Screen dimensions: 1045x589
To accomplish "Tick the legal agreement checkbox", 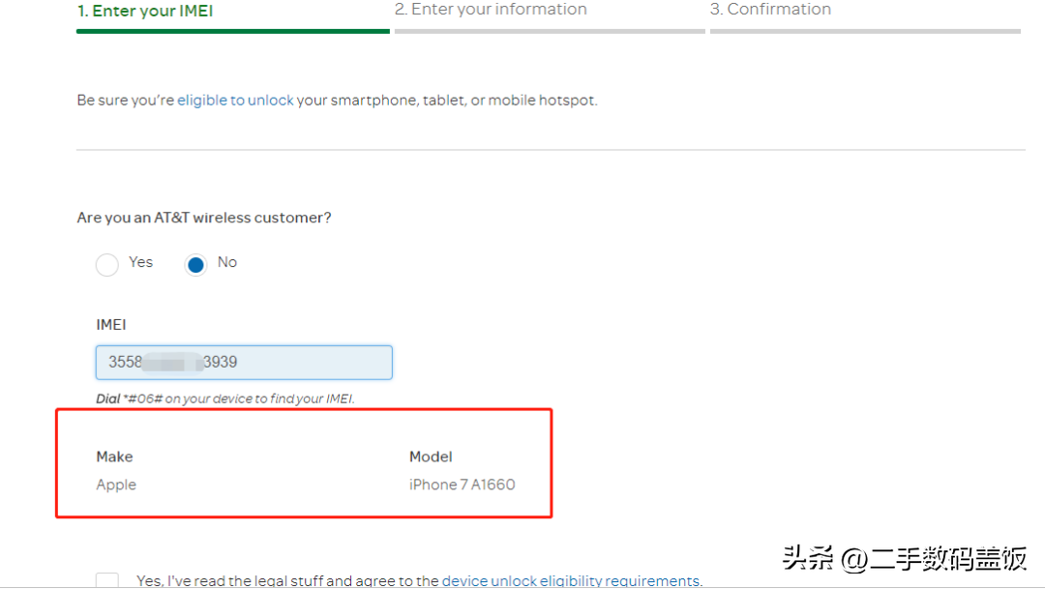I will tap(107, 580).
